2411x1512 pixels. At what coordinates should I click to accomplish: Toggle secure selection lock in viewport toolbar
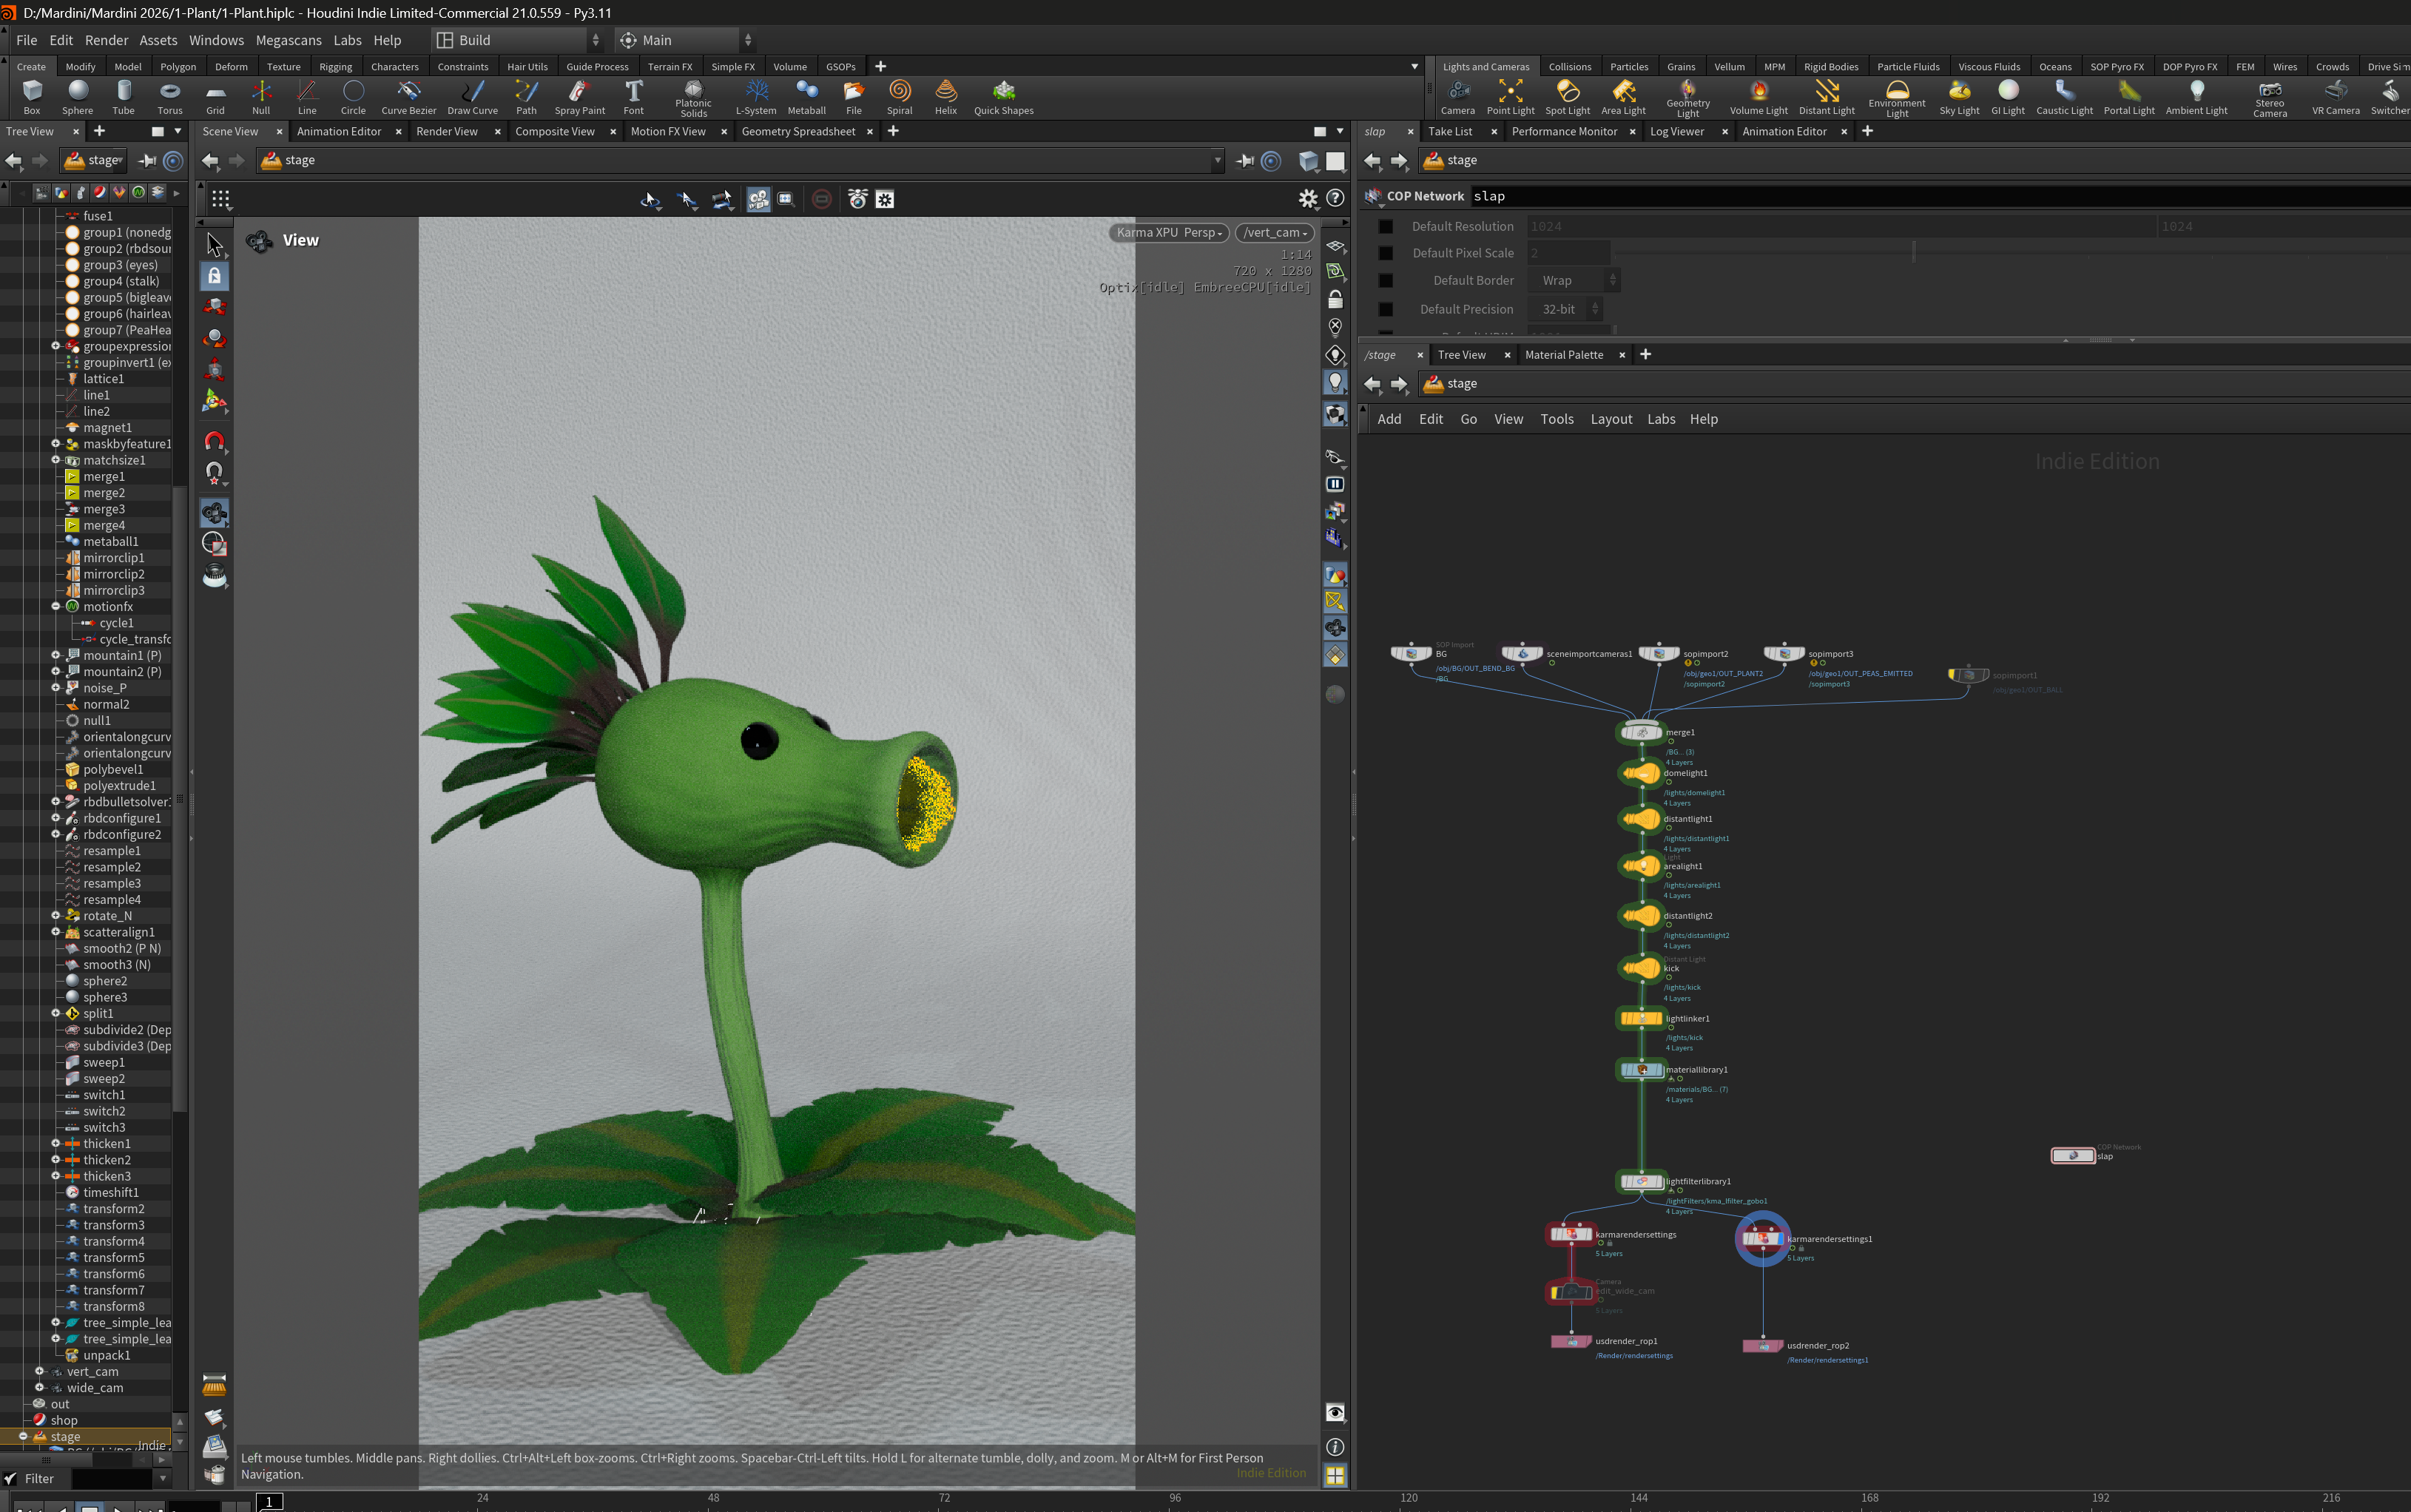tap(214, 277)
